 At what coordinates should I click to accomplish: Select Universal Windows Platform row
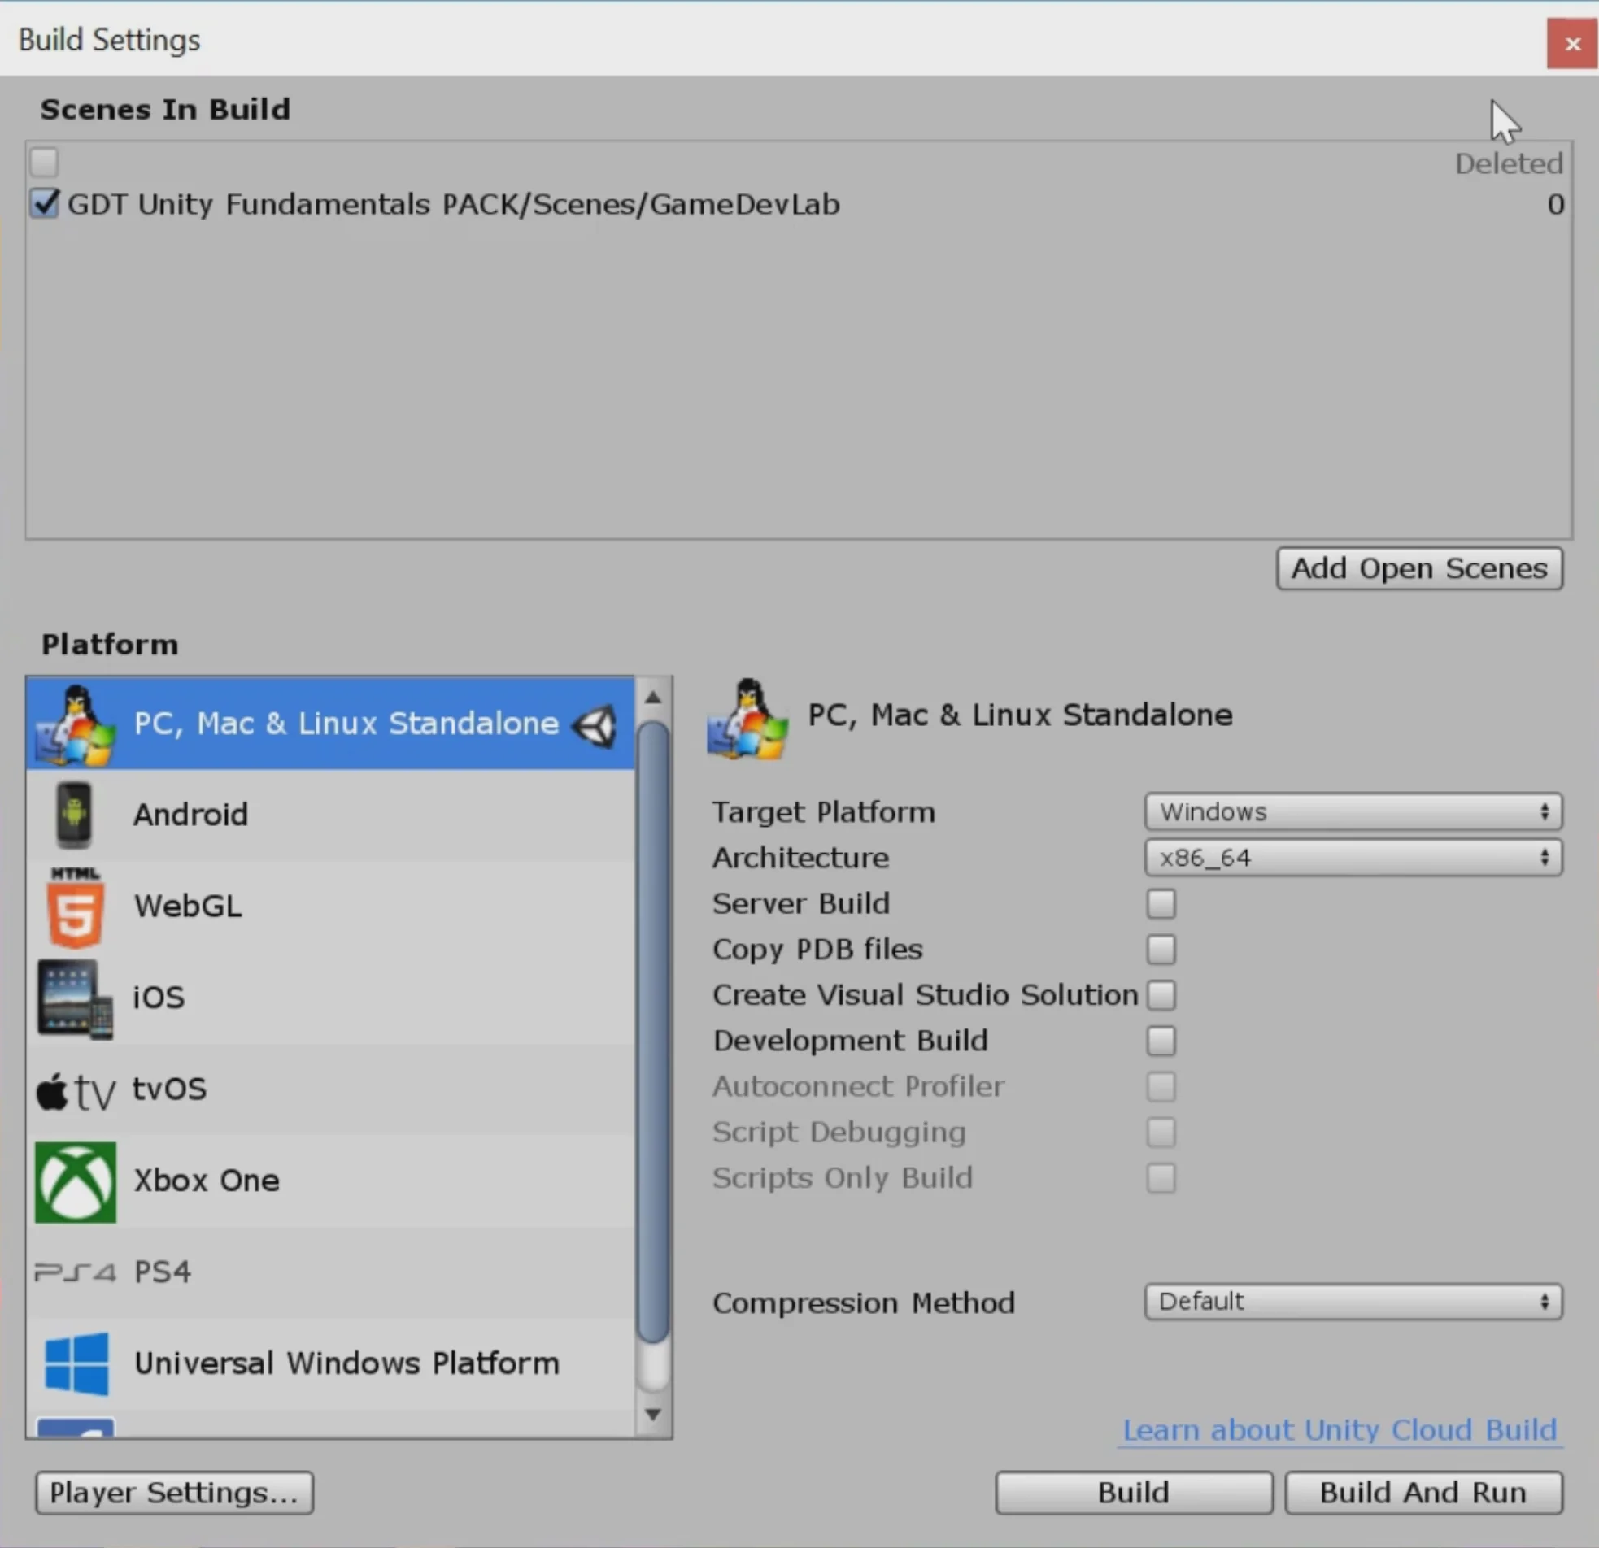point(330,1363)
